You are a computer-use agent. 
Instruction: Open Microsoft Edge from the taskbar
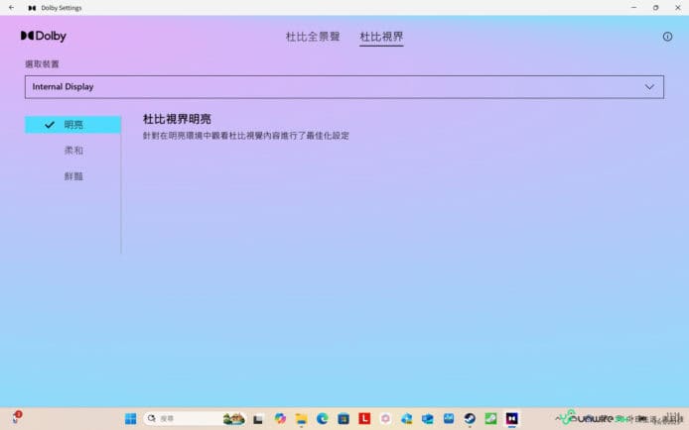(x=322, y=418)
